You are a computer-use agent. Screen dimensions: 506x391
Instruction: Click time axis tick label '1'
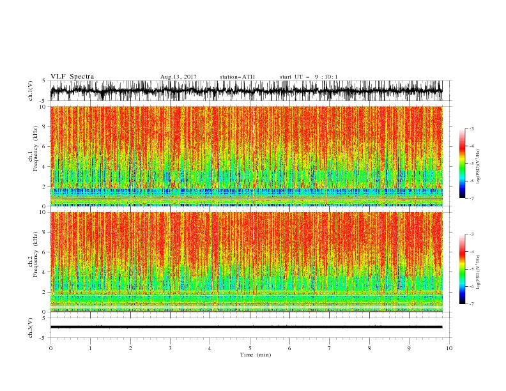[x=90, y=348]
